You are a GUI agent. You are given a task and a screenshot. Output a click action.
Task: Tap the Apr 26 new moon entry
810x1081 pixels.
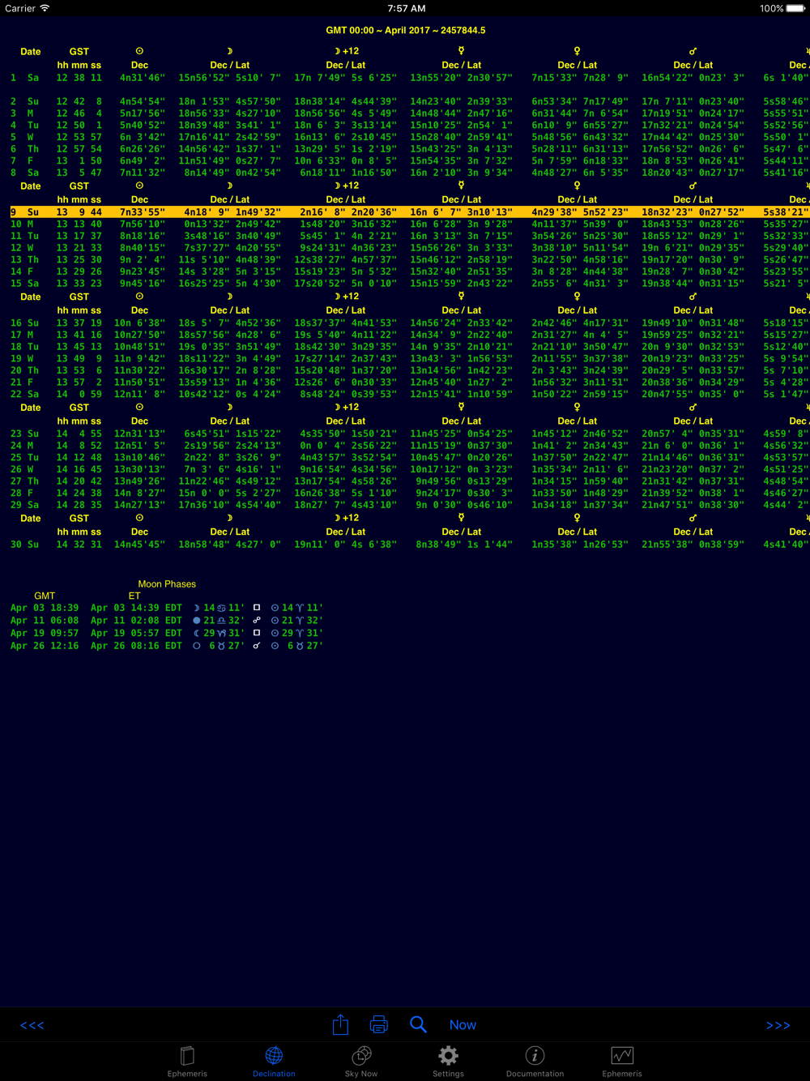click(x=167, y=646)
